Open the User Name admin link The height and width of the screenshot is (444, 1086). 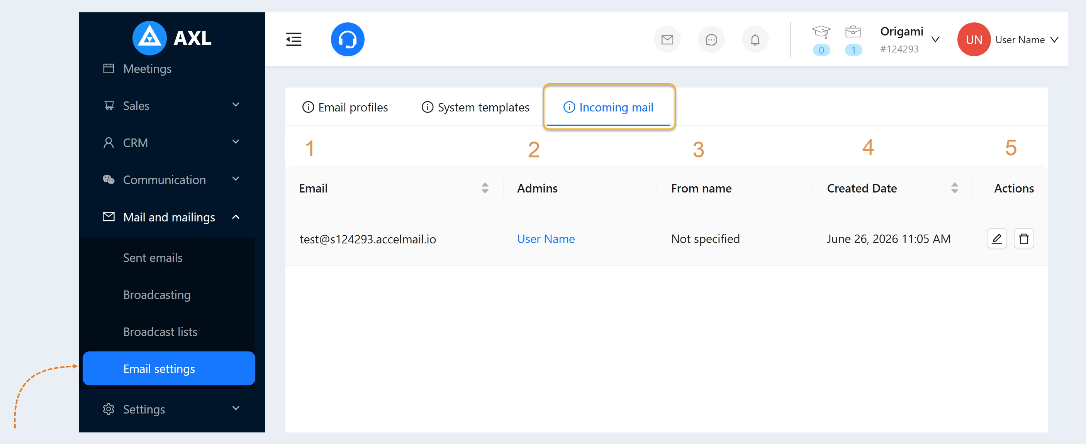[x=546, y=239]
